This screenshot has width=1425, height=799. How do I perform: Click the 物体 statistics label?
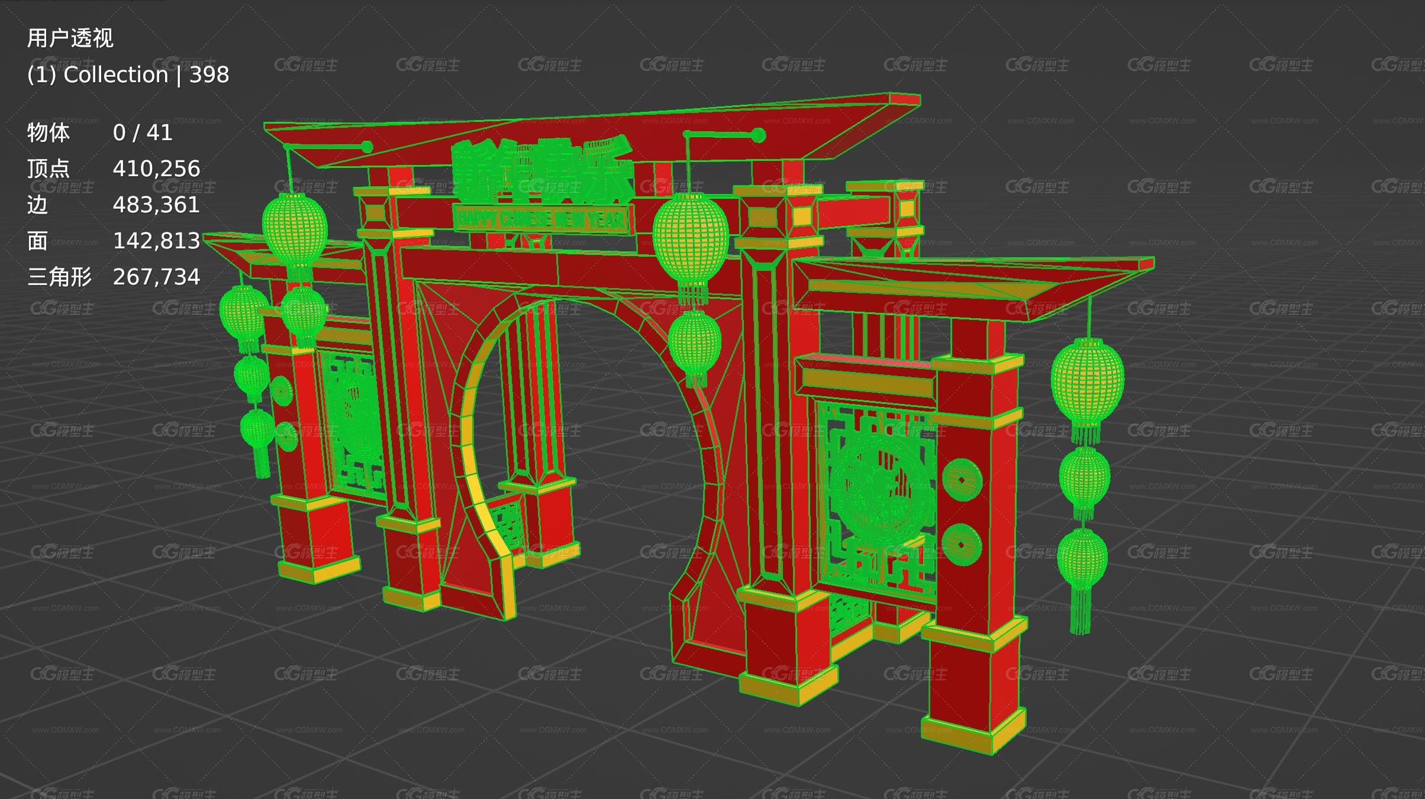click(x=49, y=133)
